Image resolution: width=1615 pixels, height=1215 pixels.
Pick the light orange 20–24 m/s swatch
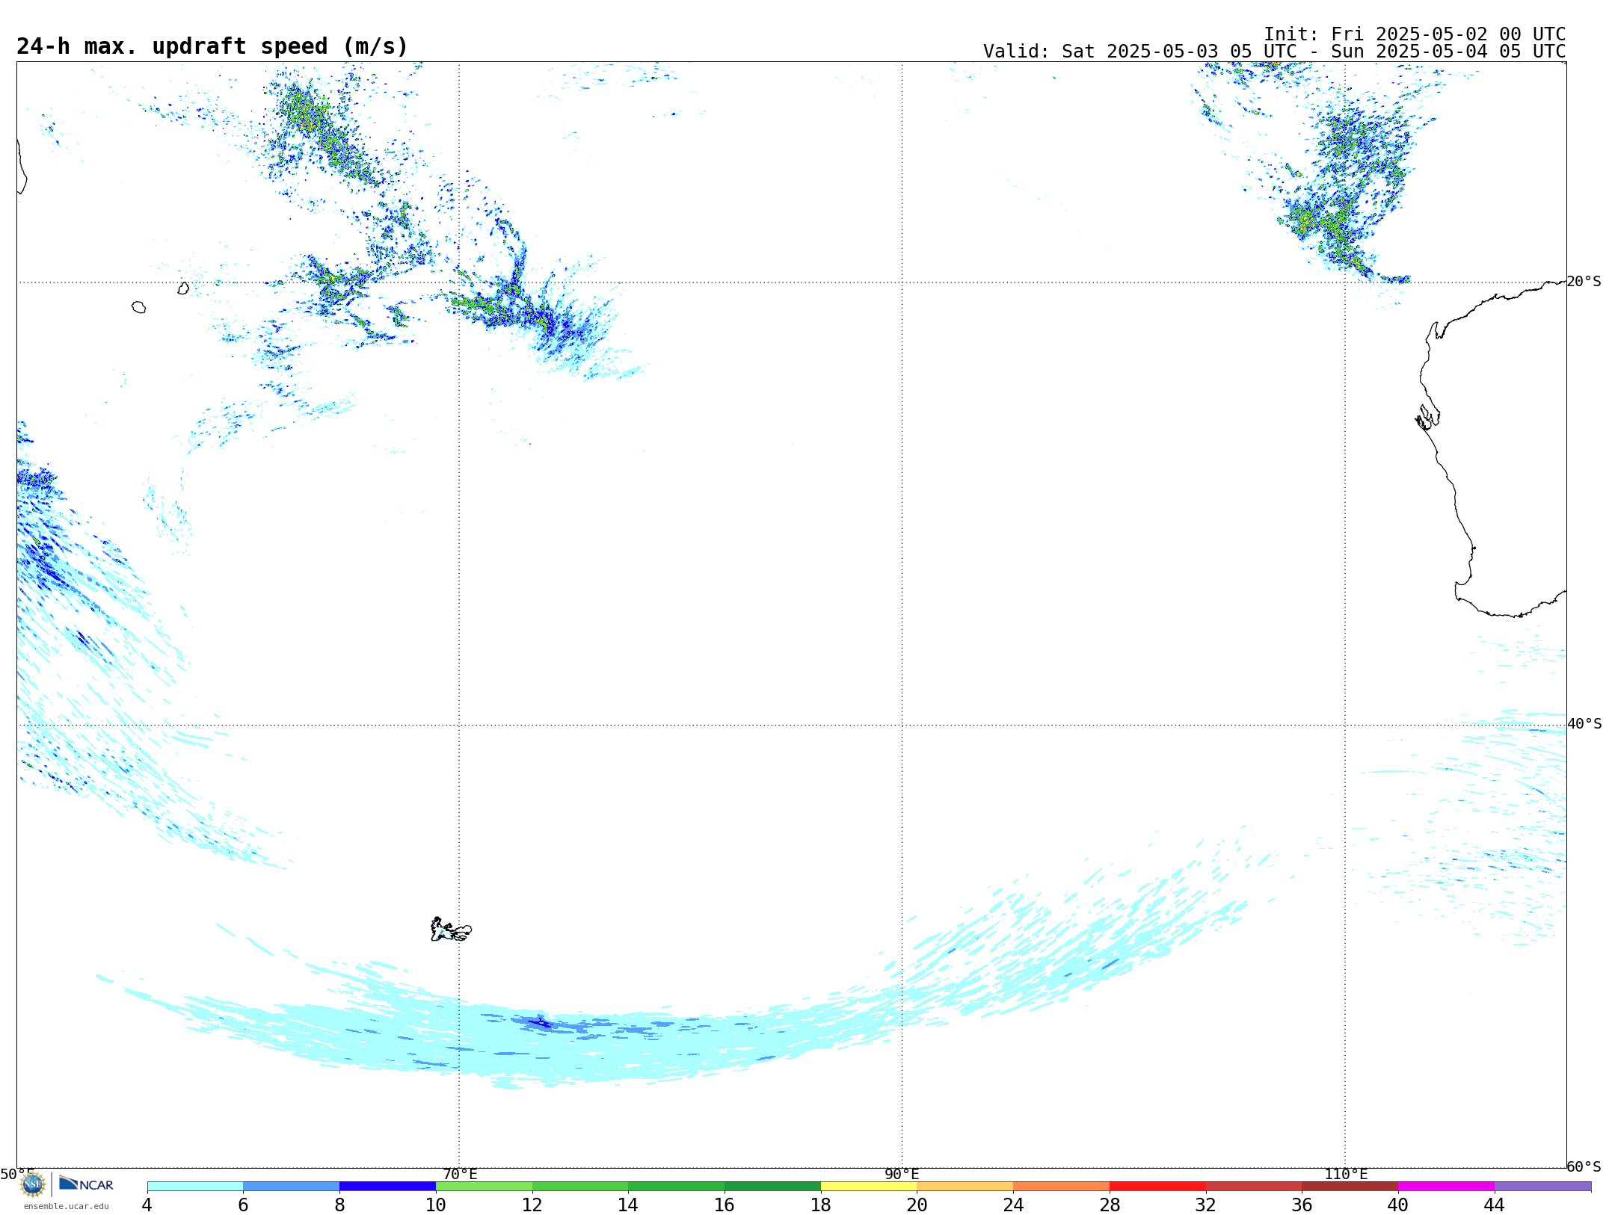(x=965, y=1187)
